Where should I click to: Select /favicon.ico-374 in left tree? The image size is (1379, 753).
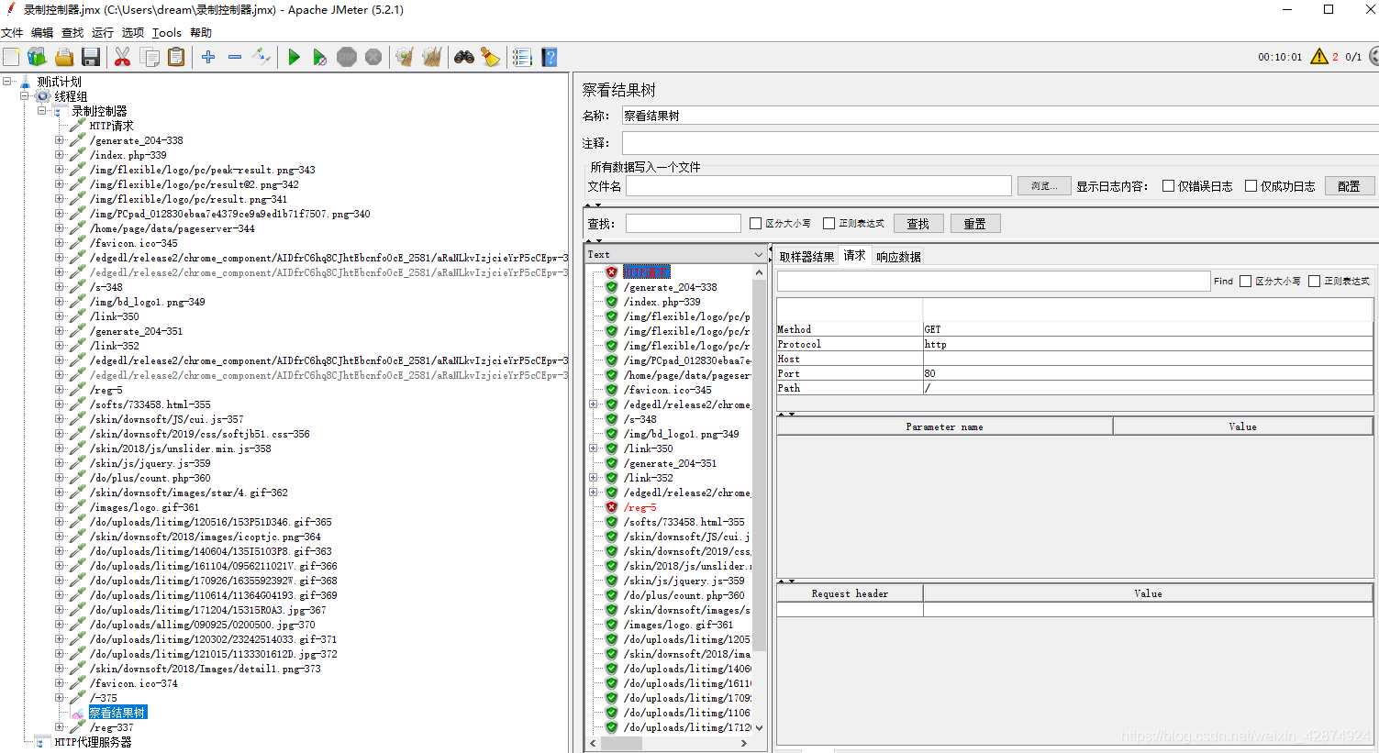[134, 683]
